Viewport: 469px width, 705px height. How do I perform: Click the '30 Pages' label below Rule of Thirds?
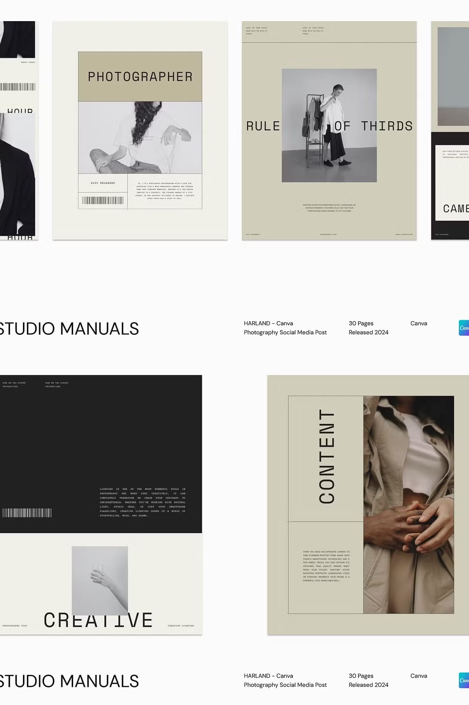(361, 323)
